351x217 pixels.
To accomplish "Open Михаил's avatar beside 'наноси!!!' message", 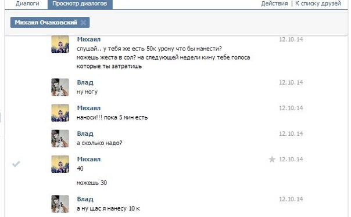I will [60, 113].
